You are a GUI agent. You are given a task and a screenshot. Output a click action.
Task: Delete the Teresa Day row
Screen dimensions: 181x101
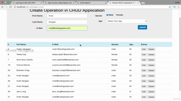[151, 55]
